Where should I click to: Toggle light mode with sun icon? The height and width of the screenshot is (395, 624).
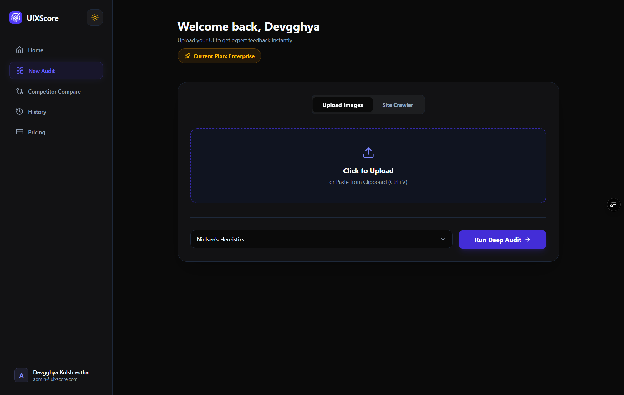coord(95,18)
